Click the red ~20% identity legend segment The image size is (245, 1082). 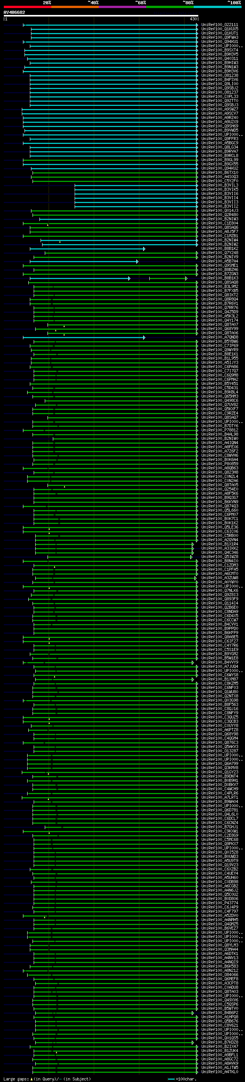[x=27, y=7]
